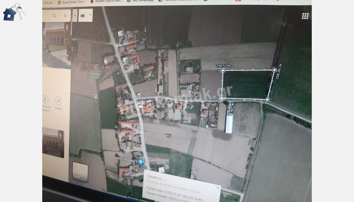Screen dimensions: 354x202
Task: Switch to Harita map layer tile
Action: 80,172
